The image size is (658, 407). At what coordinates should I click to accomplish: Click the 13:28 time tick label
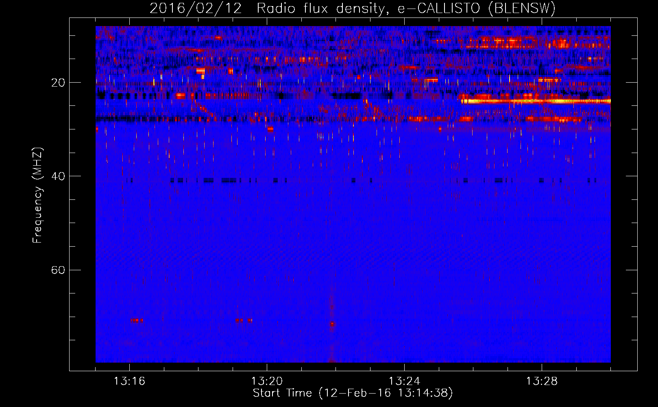click(542, 381)
